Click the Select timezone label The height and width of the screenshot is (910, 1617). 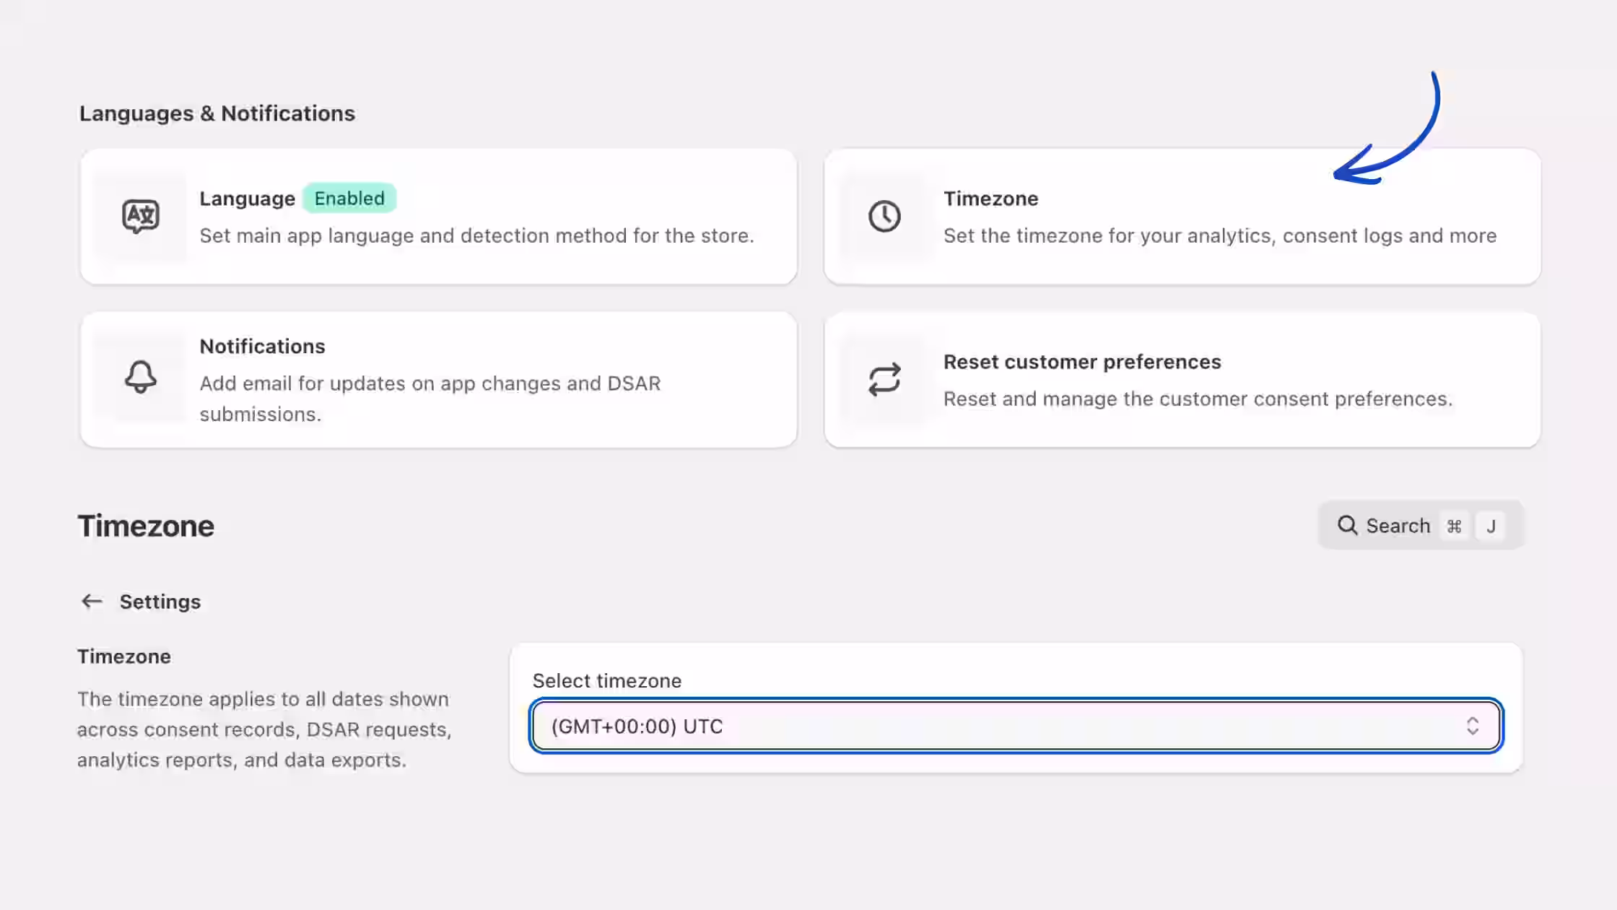click(606, 680)
